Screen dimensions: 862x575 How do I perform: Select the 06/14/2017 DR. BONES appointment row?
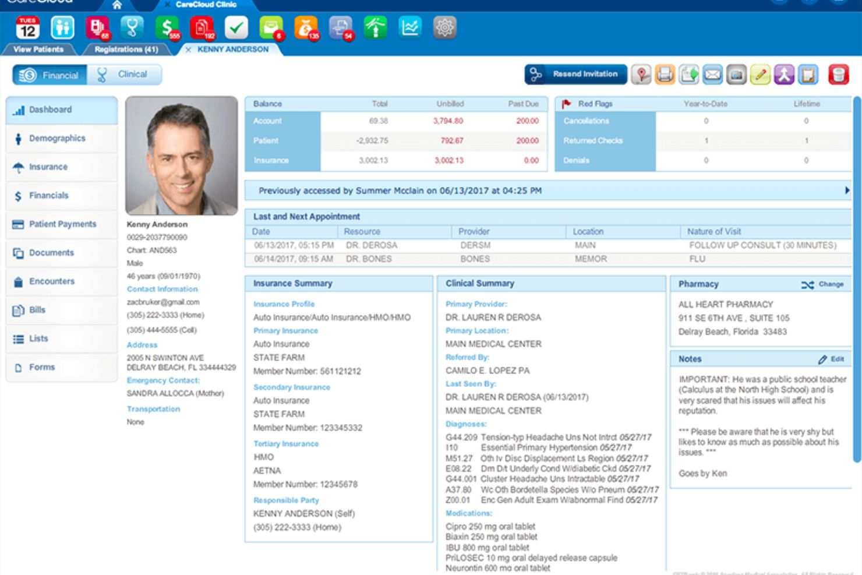547,259
